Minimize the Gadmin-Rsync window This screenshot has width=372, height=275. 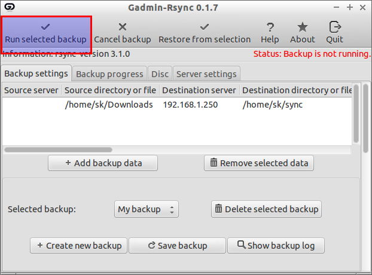pos(336,7)
